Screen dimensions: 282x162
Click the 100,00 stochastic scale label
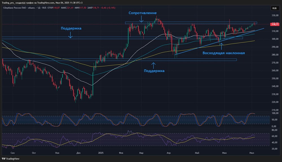[275, 113]
